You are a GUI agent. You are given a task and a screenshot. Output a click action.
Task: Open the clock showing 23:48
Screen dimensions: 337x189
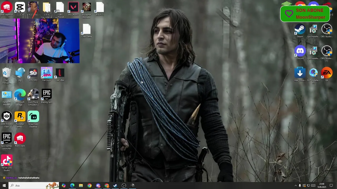(322, 186)
